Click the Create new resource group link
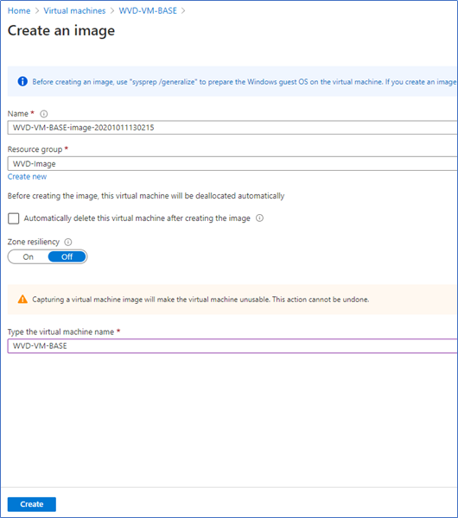 27,177
